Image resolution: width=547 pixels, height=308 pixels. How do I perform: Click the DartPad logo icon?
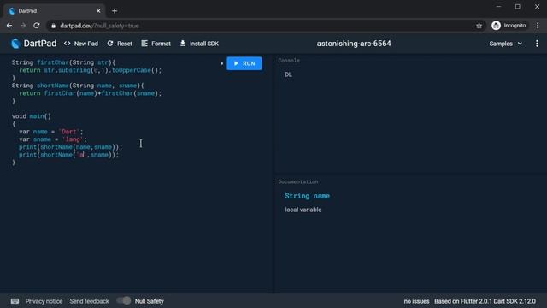pos(15,44)
